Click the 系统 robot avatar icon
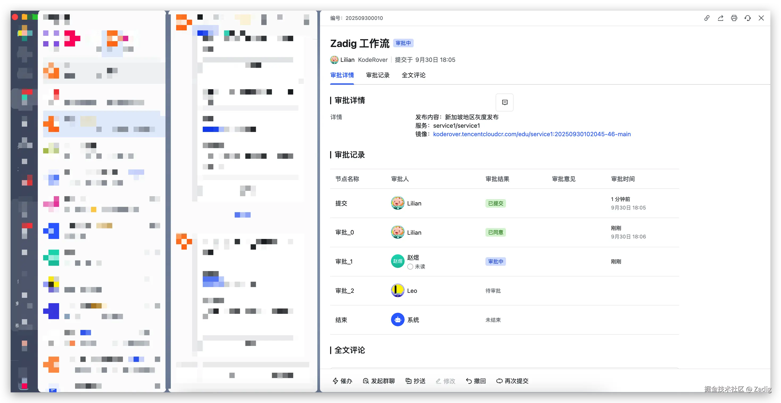This screenshot has height=403, width=781. [x=397, y=319]
